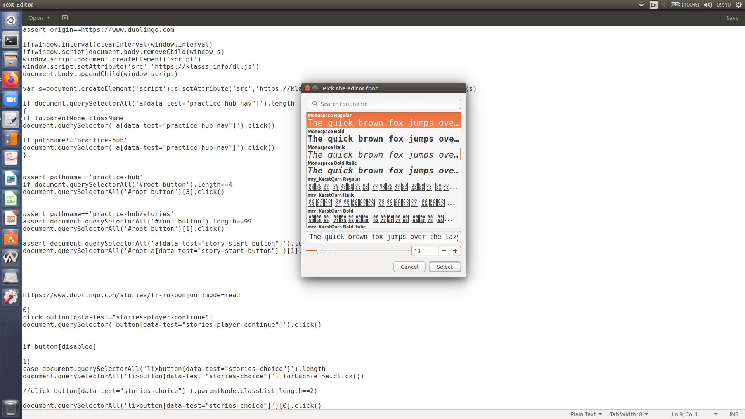The width and height of the screenshot is (745, 419).
Task: Click the search magnifier in font dialog
Action: (x=315, y=104)
